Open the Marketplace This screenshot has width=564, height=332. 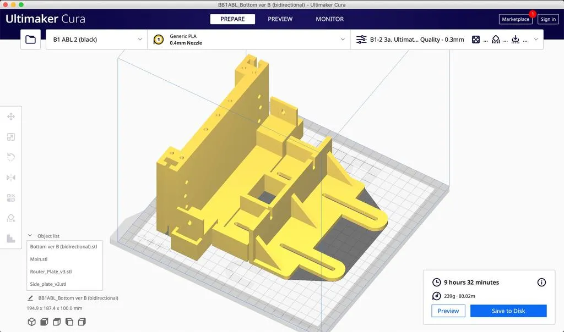tap(516, 19)
